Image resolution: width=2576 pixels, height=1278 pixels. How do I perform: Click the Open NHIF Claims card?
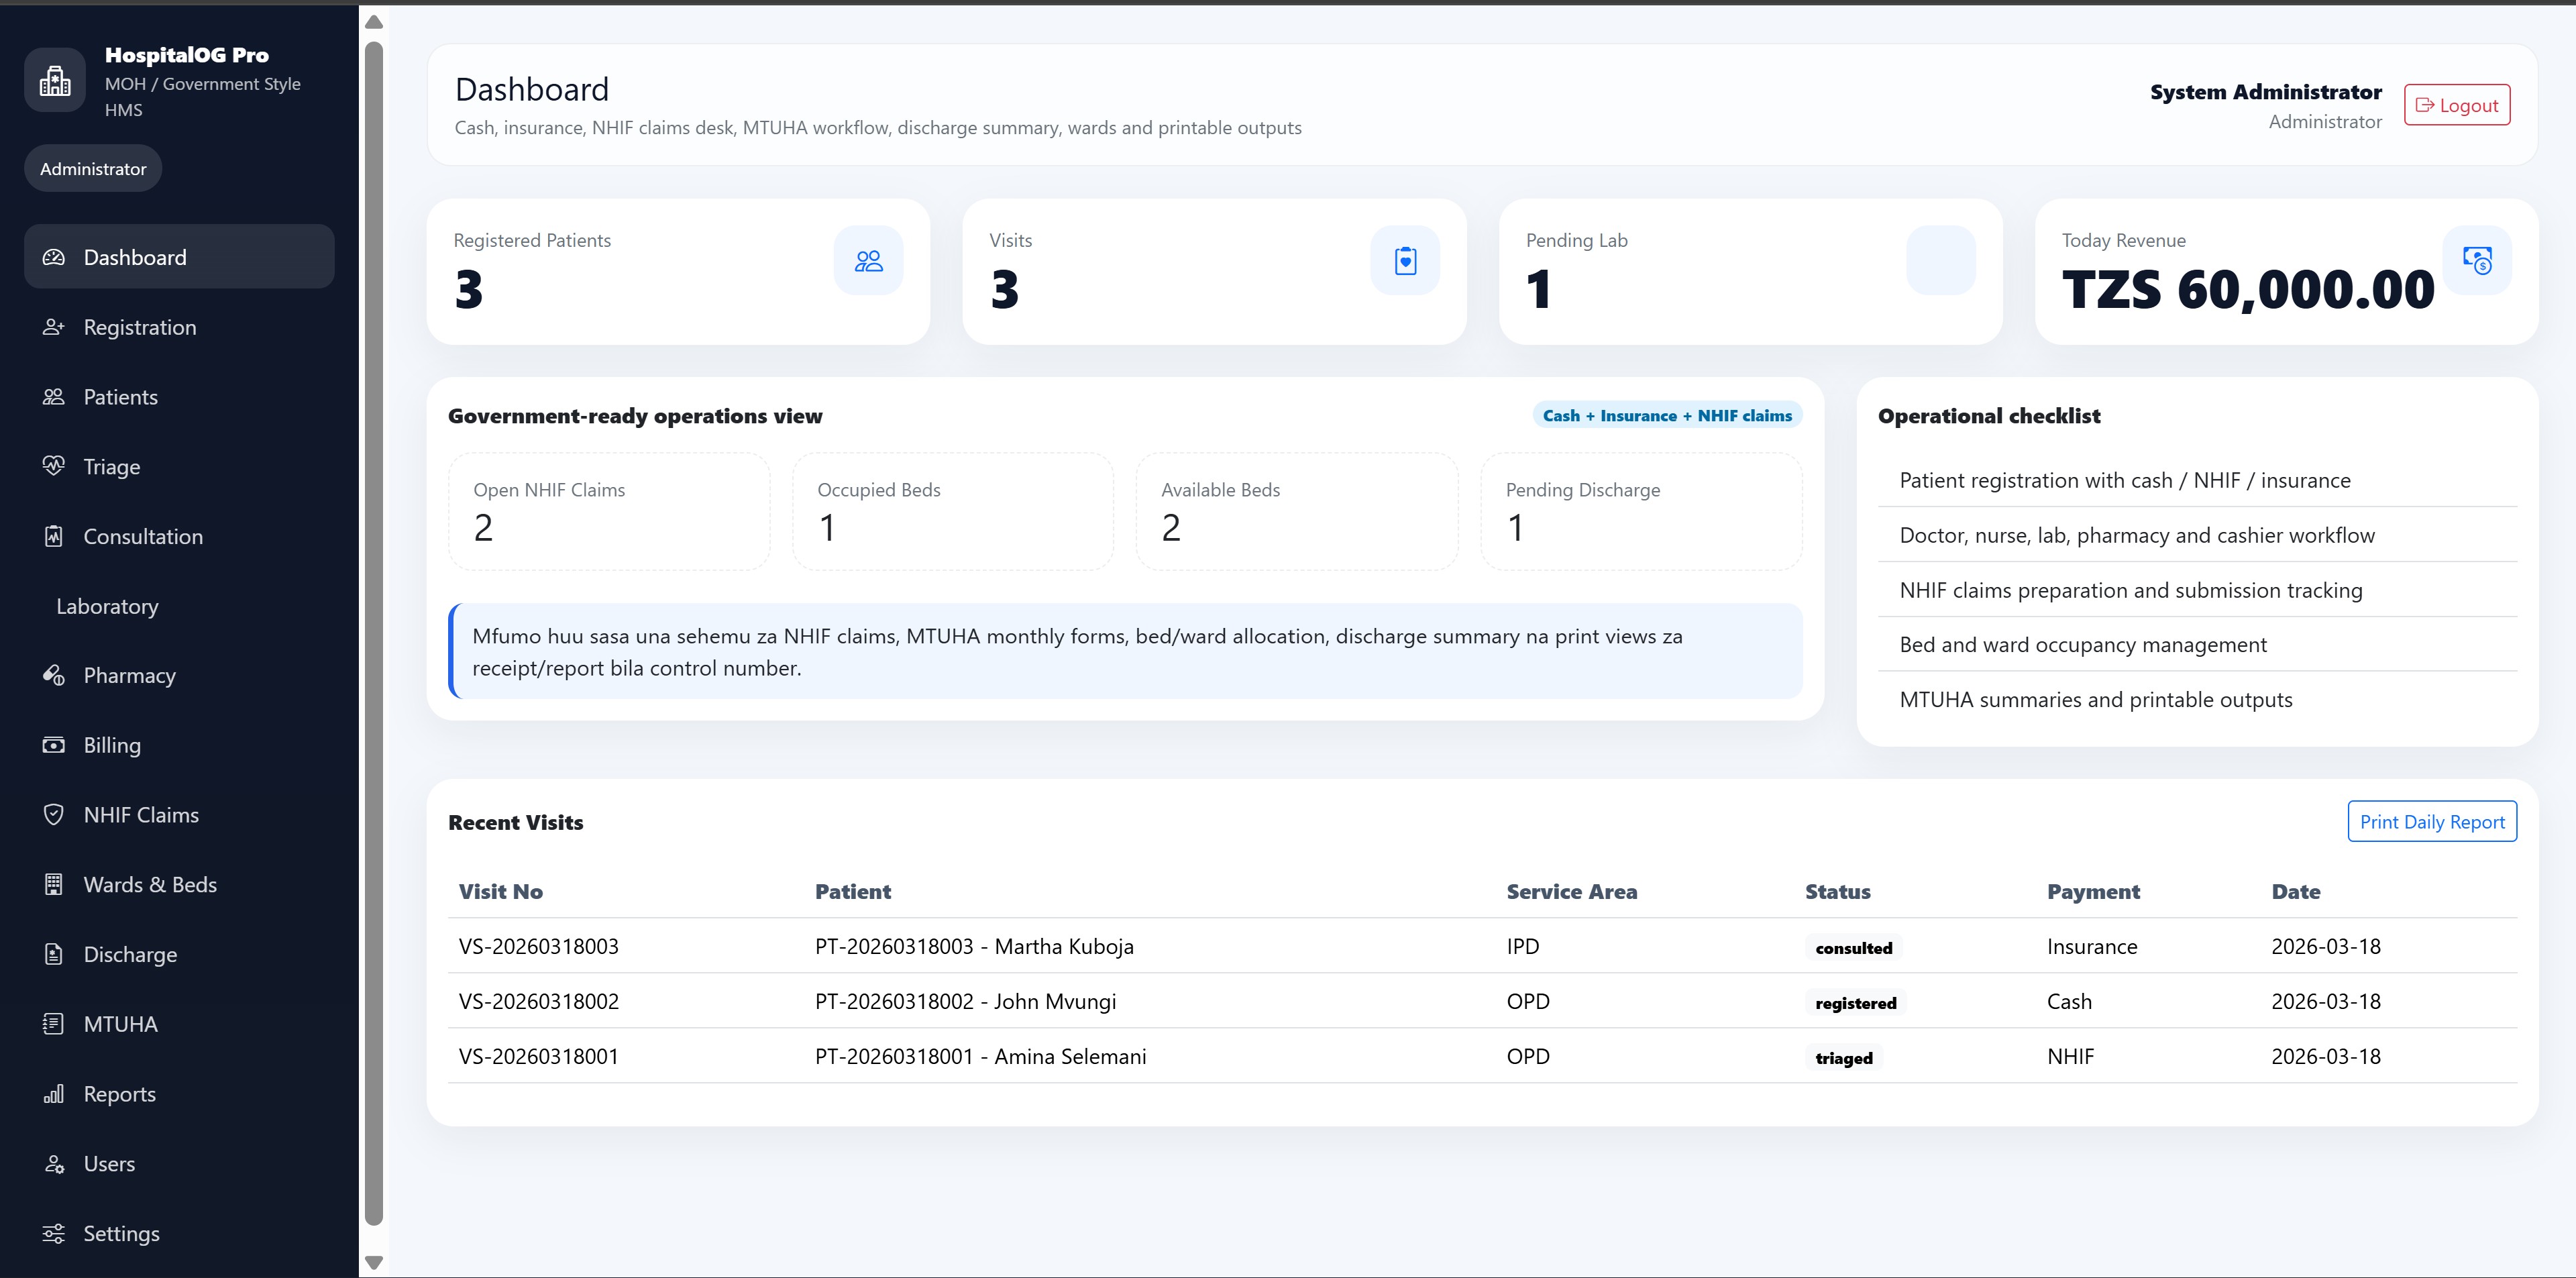point(609,511)
